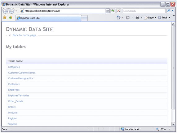Image resolution: width=177 pixels, height=133 pixels.
Task: Click the scrollbar down arrow
Action: point(173,124)
